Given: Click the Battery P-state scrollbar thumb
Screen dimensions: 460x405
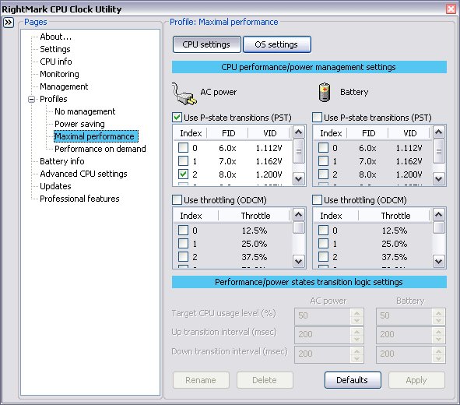Looking at the screenshot, I should point(439,151).
